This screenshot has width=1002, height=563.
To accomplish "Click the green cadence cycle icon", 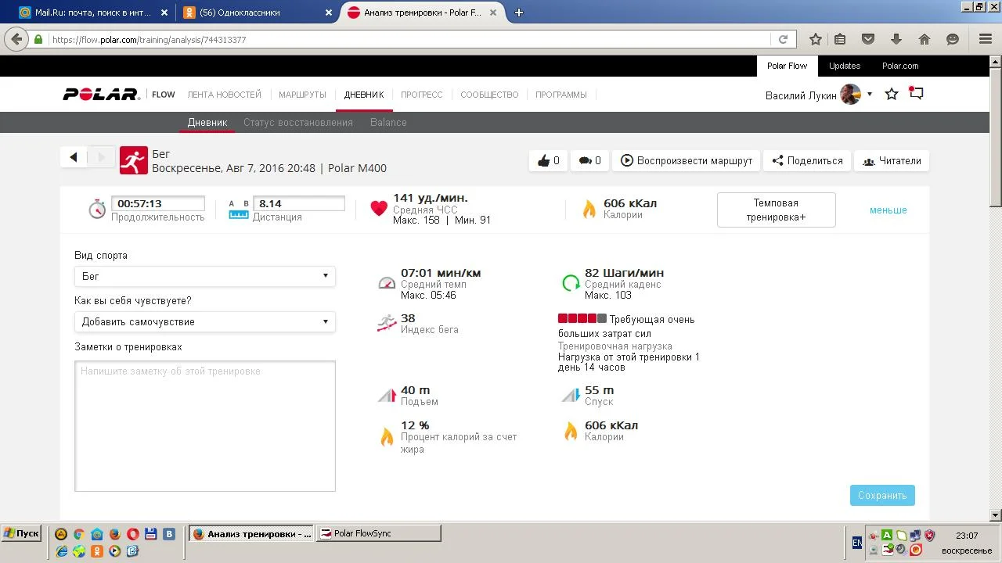I will tap(571, 283).
